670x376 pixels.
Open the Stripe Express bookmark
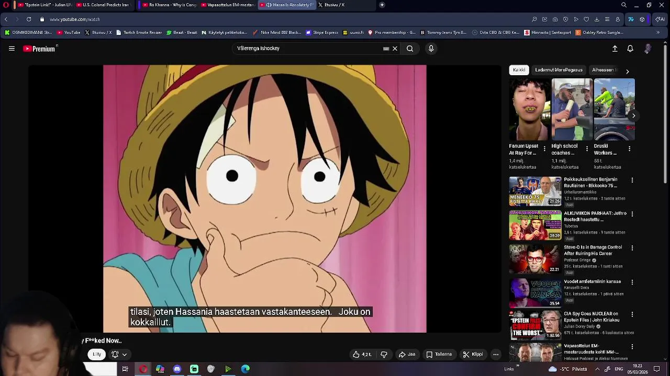click(x=322, y=32)
